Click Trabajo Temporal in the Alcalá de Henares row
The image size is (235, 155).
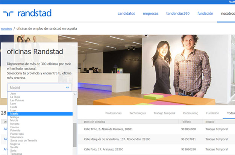[x=217, y=129]
